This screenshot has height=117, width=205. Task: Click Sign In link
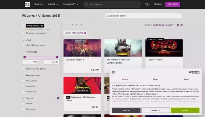coord(158,4)
